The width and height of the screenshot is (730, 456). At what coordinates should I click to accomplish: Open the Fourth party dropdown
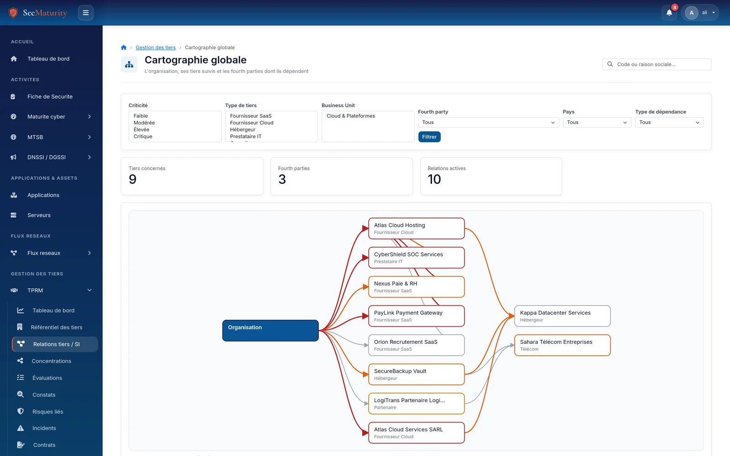click(488, 122)
